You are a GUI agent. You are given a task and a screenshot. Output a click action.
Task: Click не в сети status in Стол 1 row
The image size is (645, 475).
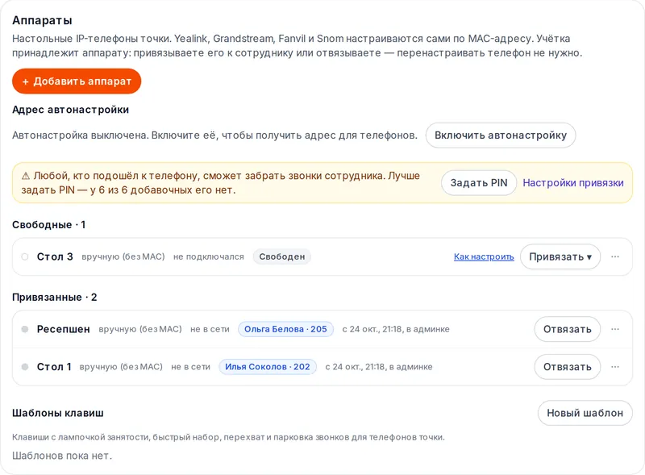pyautogui.click(x=190, y=367)
